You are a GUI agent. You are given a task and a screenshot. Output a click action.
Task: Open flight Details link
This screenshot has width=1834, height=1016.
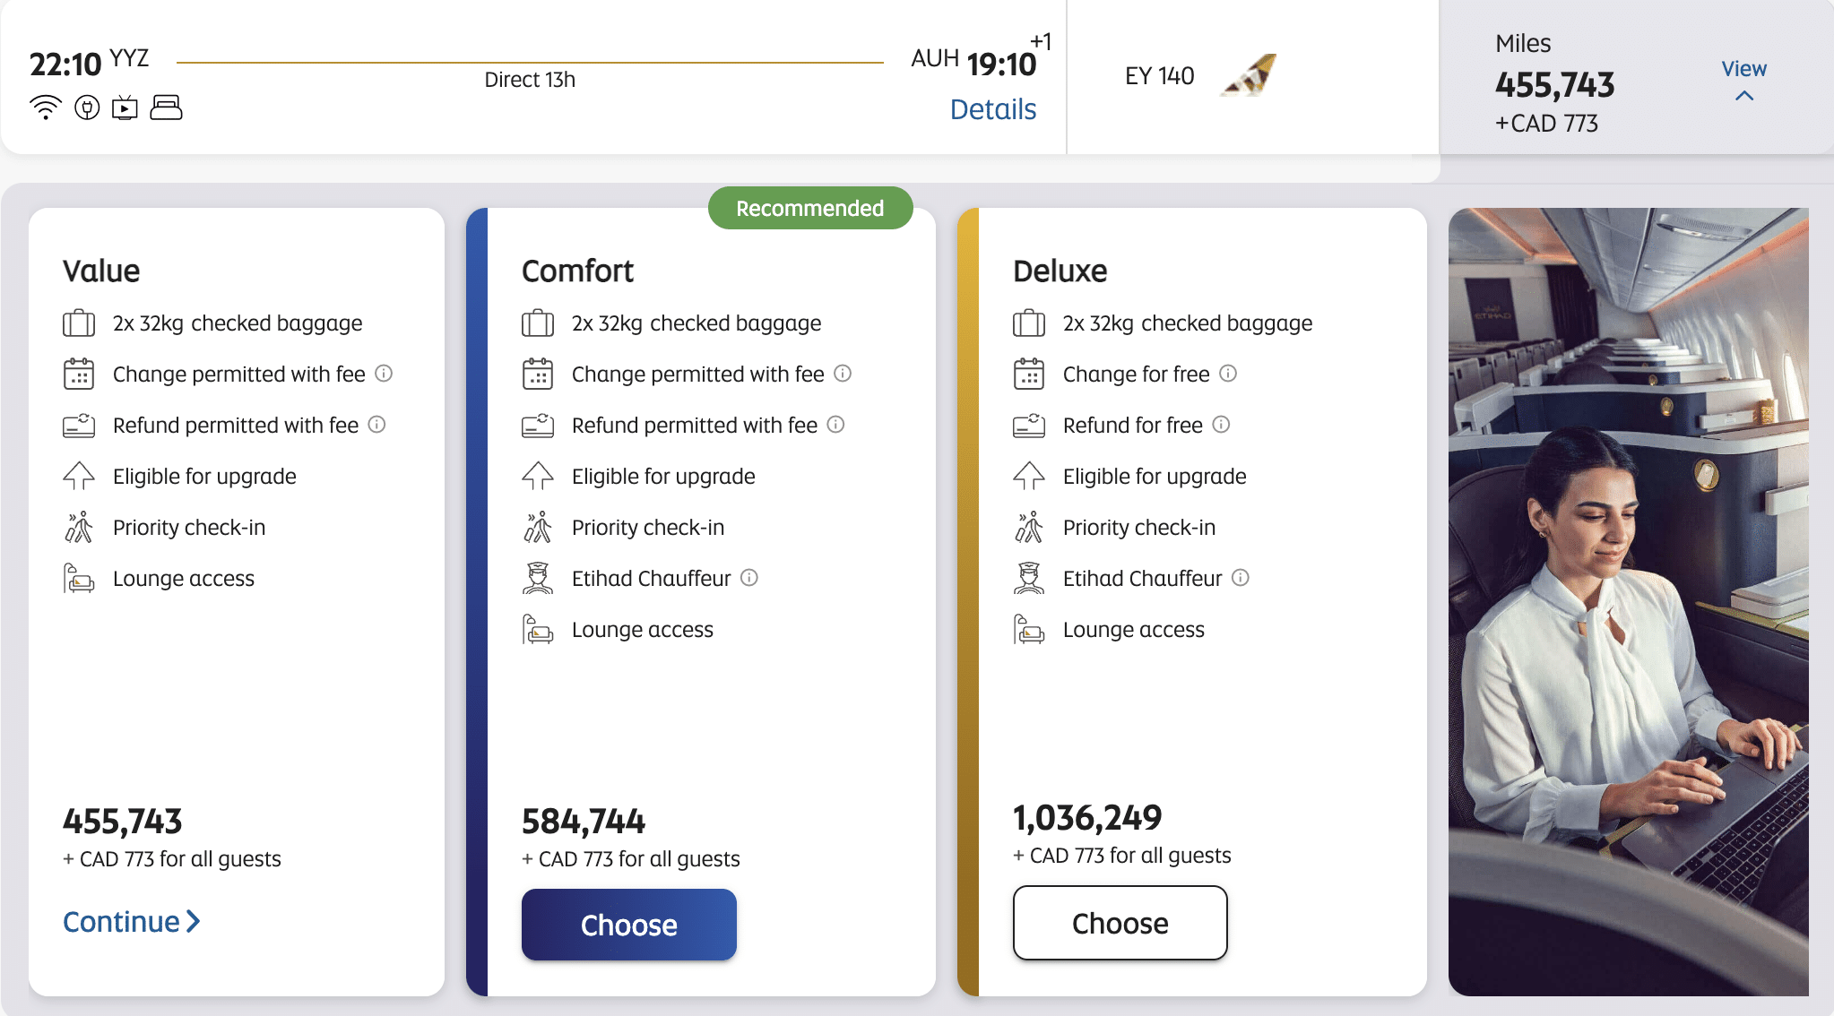(x=992, y=109)
